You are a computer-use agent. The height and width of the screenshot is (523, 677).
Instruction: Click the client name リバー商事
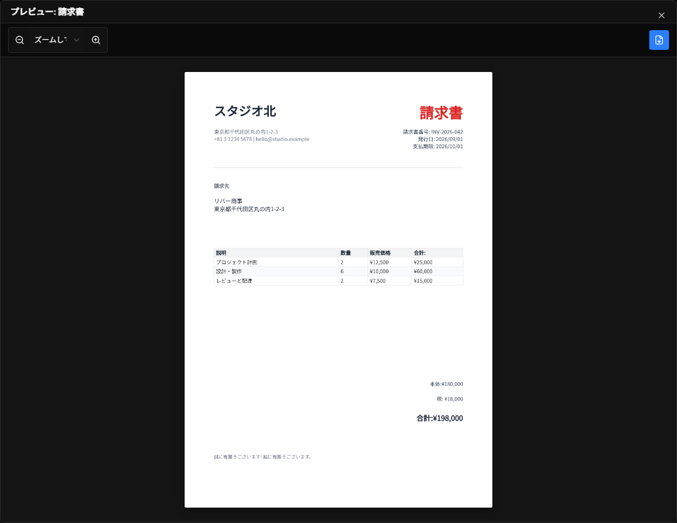[228, 201]
